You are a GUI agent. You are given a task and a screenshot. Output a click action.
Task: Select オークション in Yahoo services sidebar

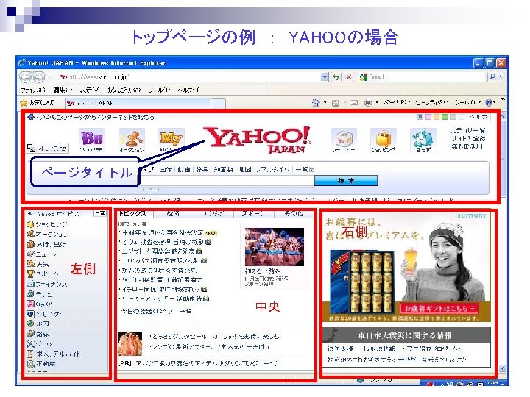pos(47,234)
